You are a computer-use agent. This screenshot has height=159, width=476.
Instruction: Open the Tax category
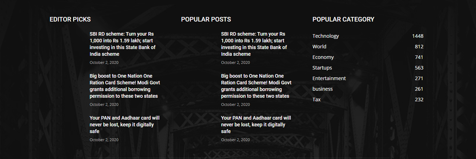[x=316, y=100]
